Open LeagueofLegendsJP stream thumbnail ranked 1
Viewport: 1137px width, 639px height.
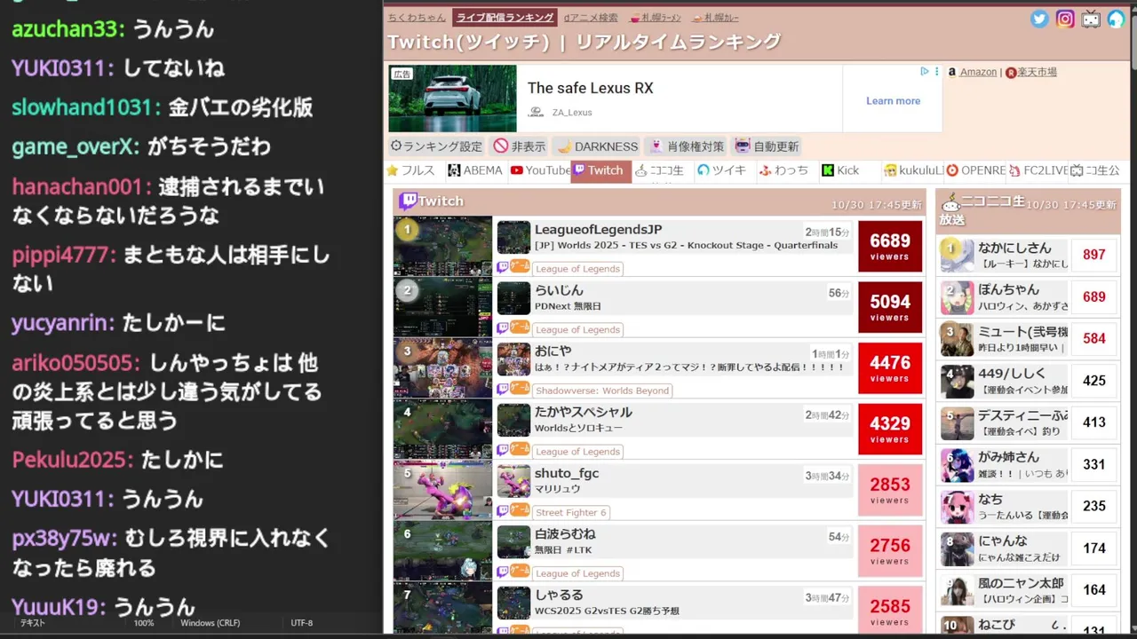pos(442,246)
